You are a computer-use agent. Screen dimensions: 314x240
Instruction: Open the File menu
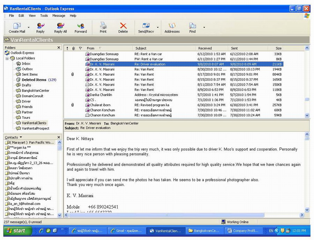12,16
